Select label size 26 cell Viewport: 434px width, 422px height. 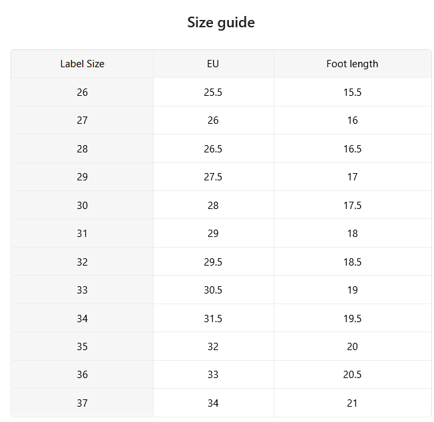pos(83,92)
